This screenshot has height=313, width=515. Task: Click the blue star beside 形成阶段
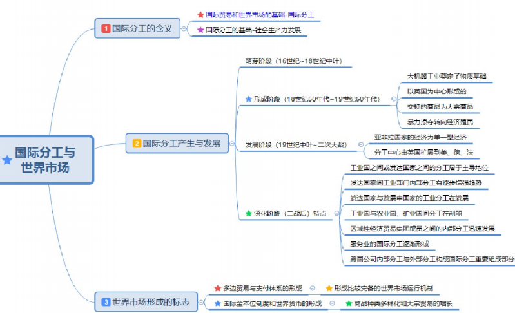pos(249,99)
